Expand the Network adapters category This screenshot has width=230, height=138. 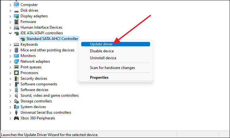(x=10, y=62)
